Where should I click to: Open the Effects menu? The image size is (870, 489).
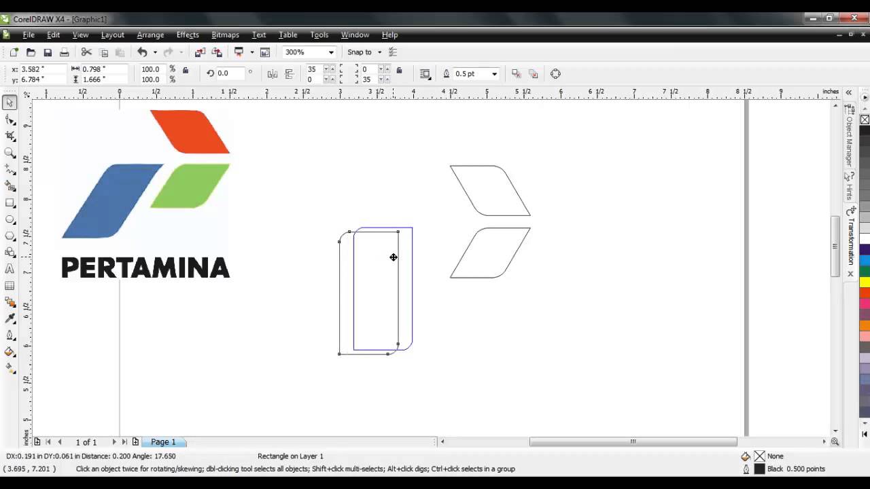(188, 35)
